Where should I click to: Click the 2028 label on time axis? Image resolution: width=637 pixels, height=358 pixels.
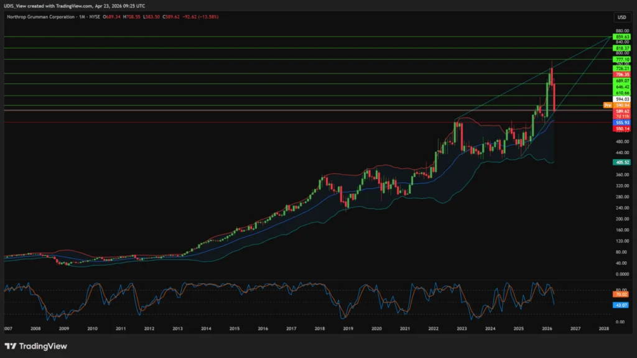(603, 329)
